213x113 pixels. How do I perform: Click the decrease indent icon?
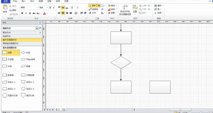(x=82, y=13)
